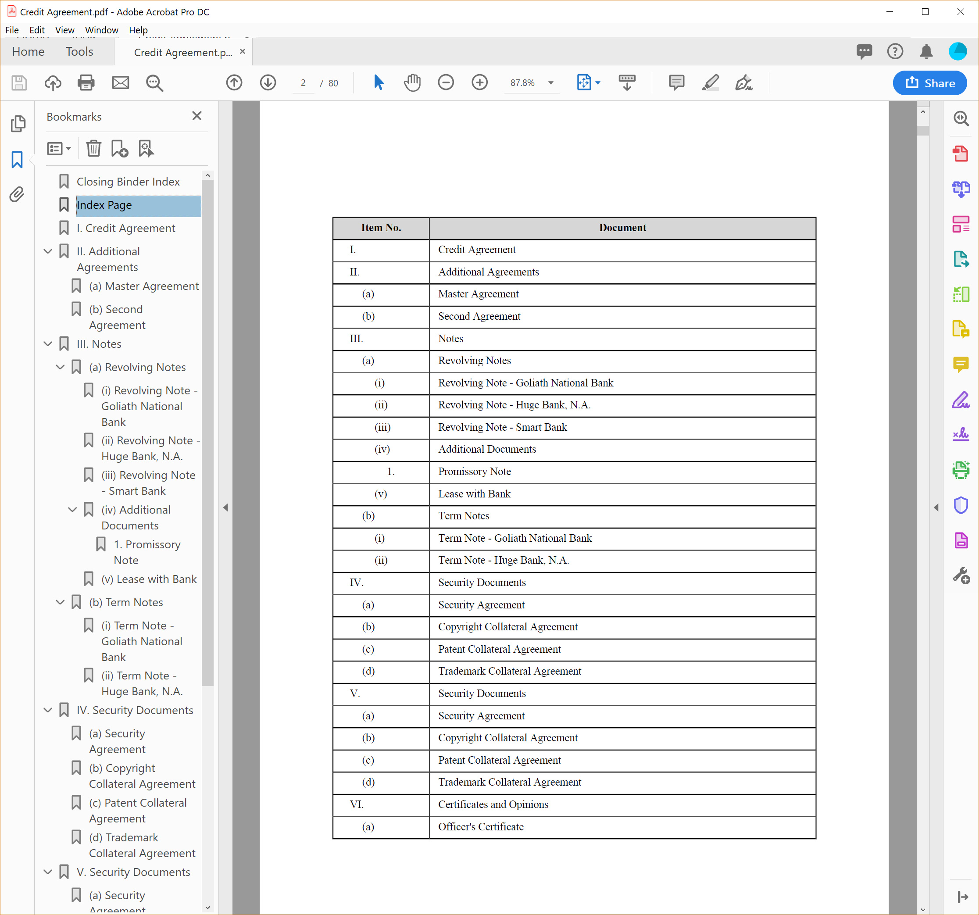979x915 pixels.
Task: Go to next page arrow
Action: [x=268, y=83]
